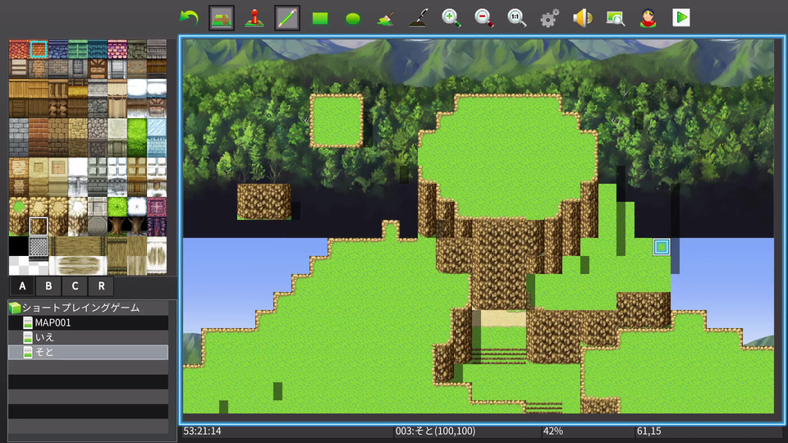Pick the tall bright green hedge tile
This screenshot has height=443, width=788.
coord(137,138)
